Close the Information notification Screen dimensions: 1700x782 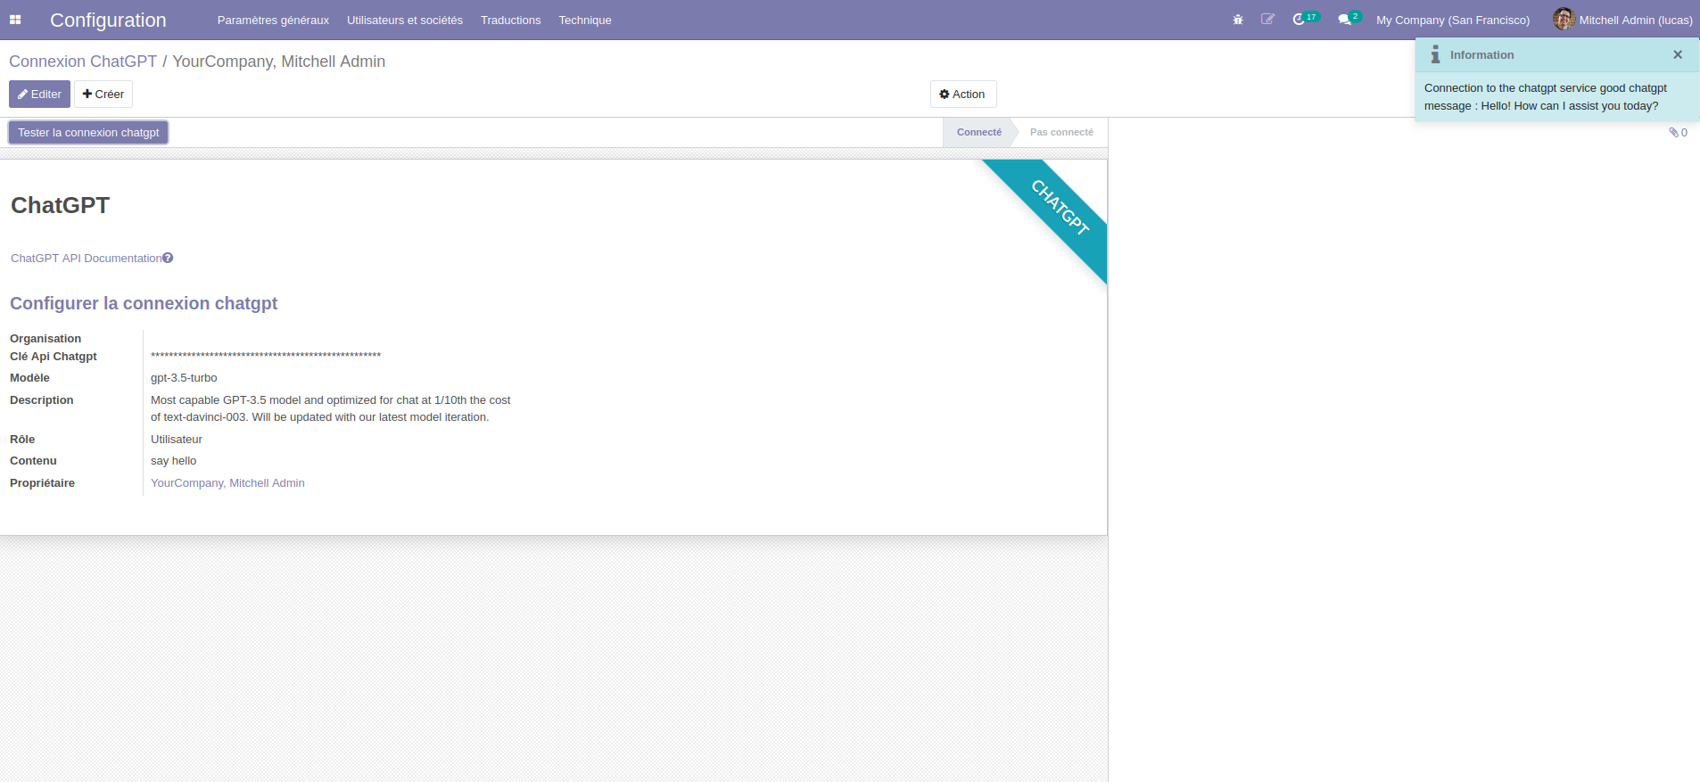[1678, 54]
